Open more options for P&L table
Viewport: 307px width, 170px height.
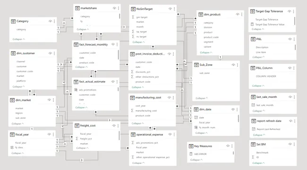point(294,39)
